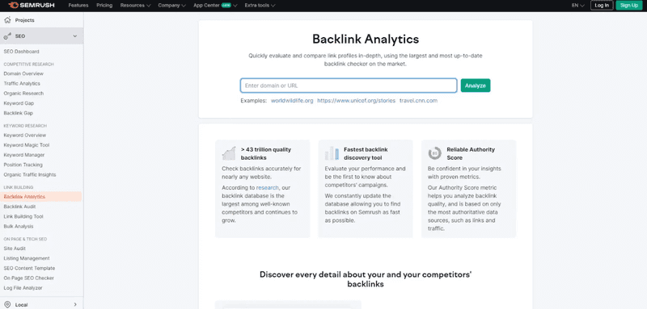Click the worldwildlife.org example link
The image size is (647, 309).
[x=292, y=100]
